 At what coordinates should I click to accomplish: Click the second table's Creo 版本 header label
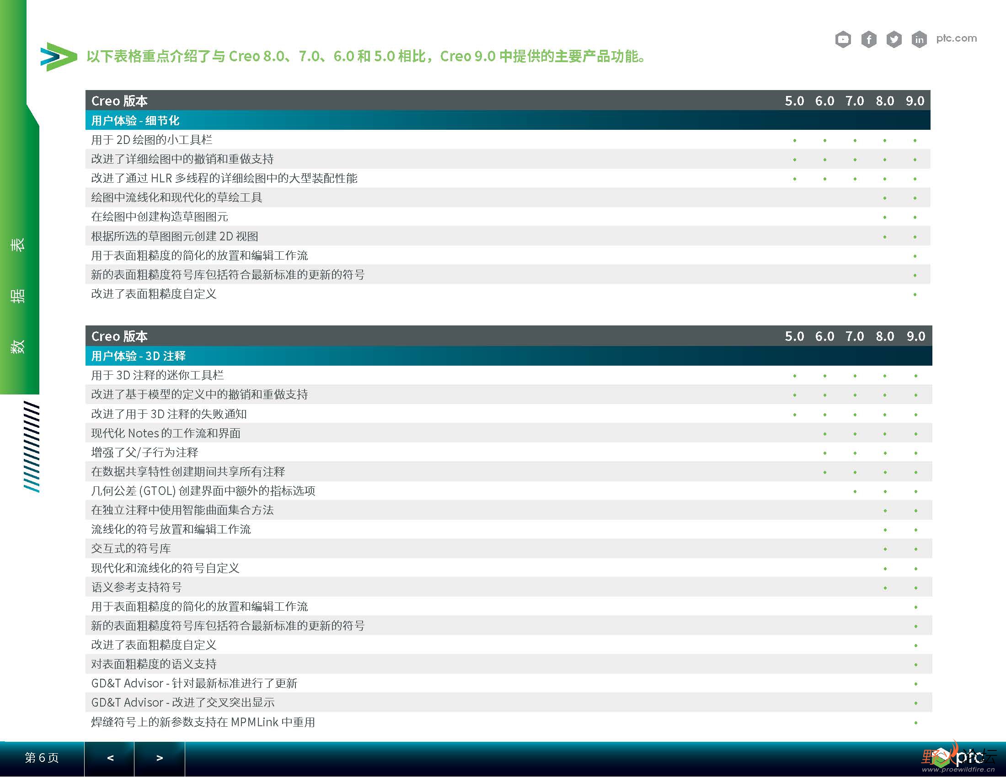119,336
